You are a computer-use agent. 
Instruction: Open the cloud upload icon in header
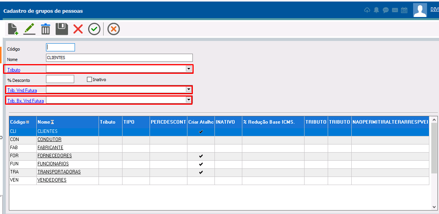[367, 10]
